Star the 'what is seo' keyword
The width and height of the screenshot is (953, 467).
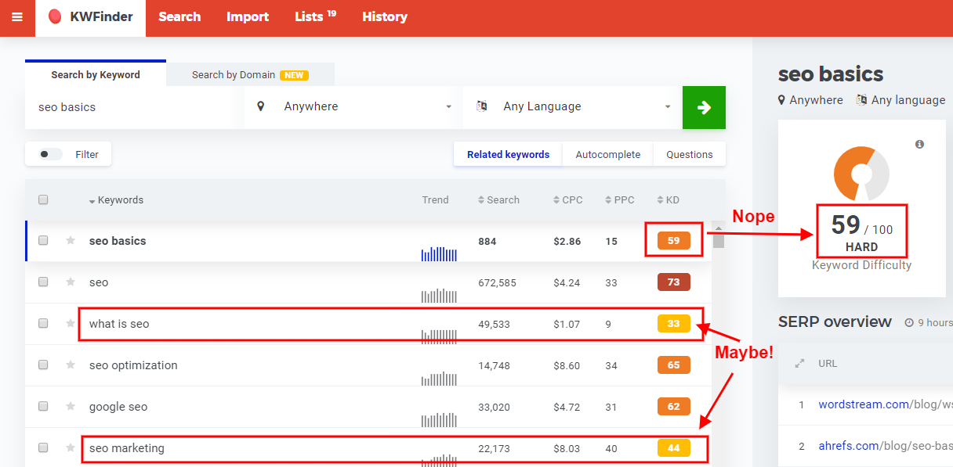pyautogui.click(x=71, y=324)
